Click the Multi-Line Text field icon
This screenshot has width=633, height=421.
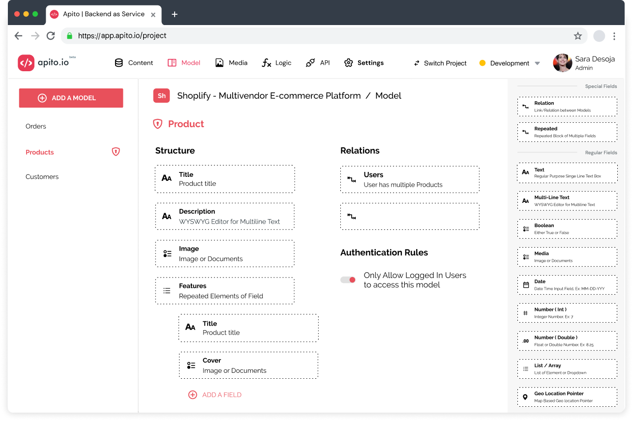[525, 200]
